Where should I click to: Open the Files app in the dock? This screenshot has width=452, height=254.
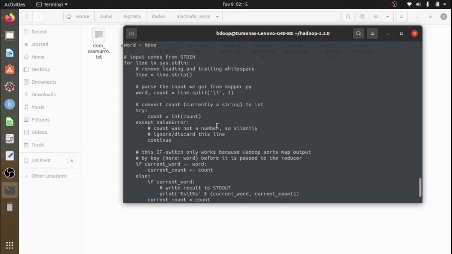10,35
